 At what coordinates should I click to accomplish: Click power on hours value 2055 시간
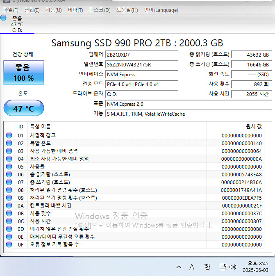[x=252, y=94]
